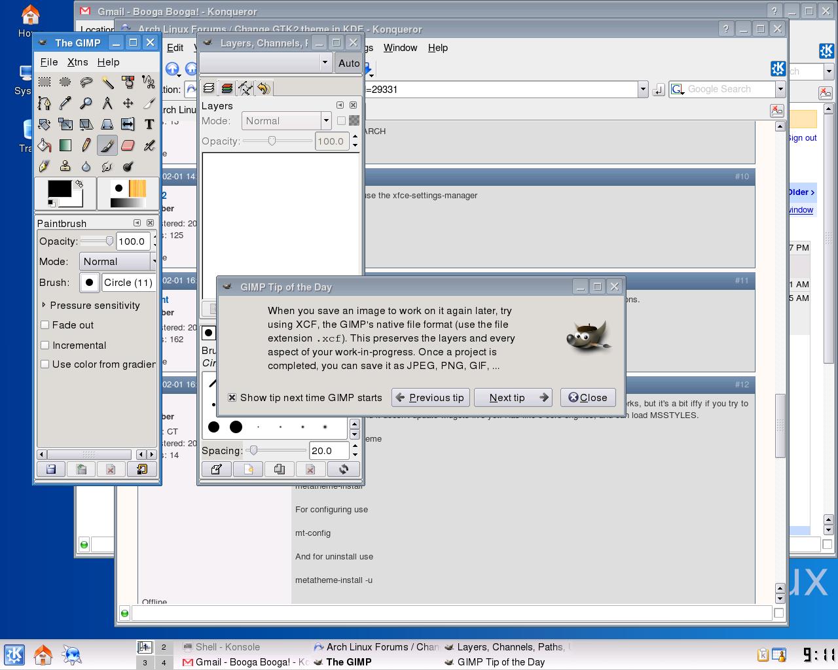The height and width of the screenshot is (670, 838).
Task: Choose the Text tool
Action: tap(149, 124)
